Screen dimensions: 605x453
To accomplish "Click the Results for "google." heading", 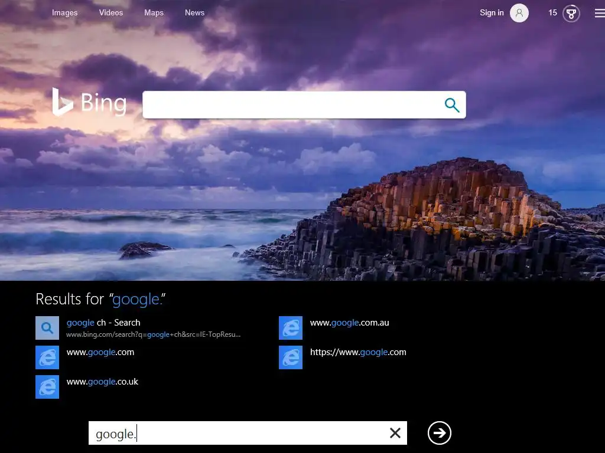I will 100,299.
